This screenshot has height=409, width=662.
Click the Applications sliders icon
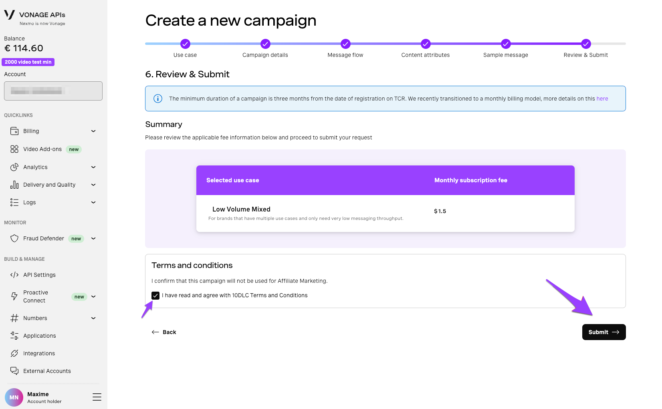tap(14, 336)
